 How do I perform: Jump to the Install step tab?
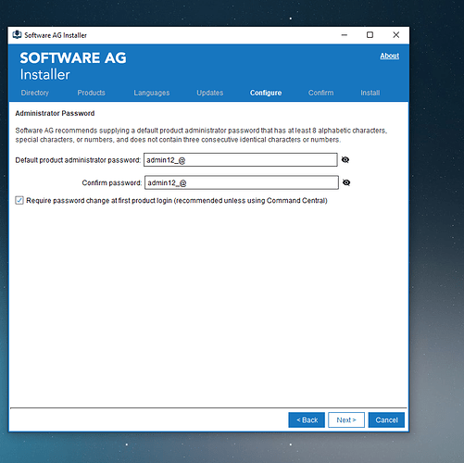click(370, 93)
